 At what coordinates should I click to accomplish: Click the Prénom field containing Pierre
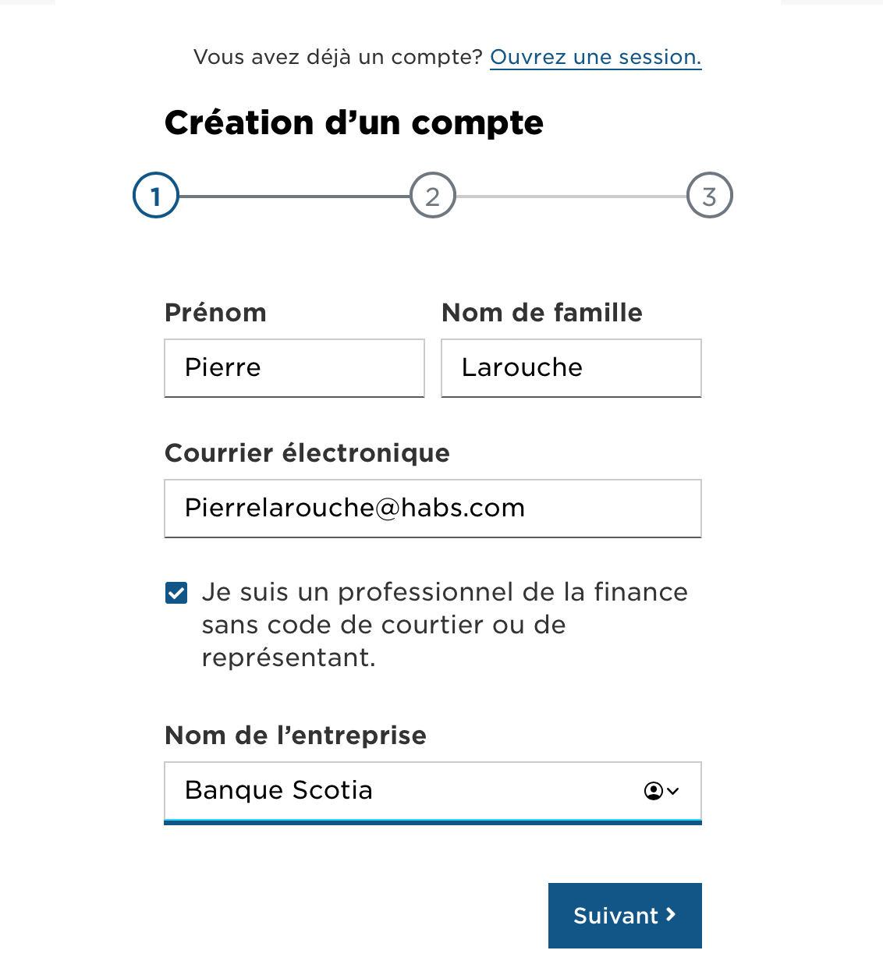pyautogui.click(x=294, y=368)
